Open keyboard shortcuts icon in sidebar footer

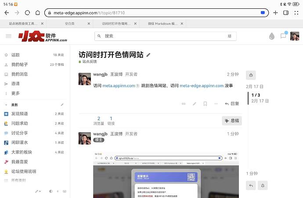65,191
